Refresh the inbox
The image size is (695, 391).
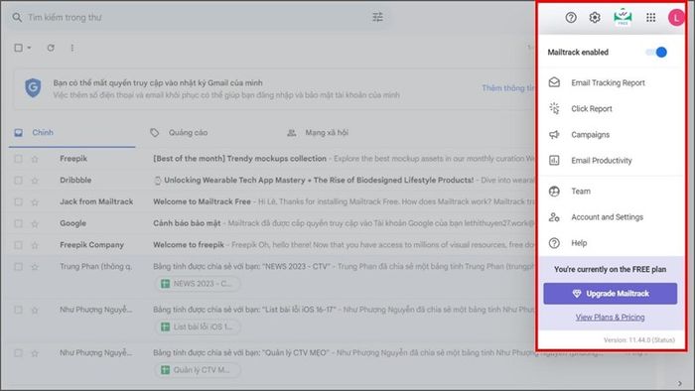tap(51, 48)
